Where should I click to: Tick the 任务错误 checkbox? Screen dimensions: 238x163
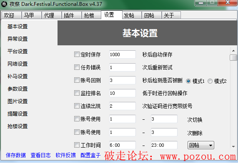point(77,67)
